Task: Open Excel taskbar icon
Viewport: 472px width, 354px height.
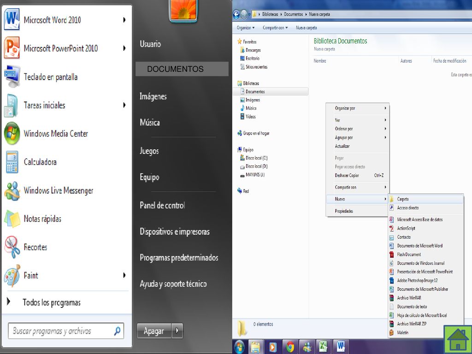Action: [323, 347]
